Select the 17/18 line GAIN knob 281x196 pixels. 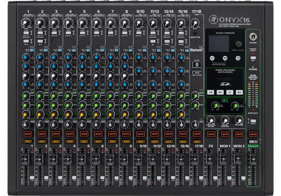tap(195, 23)
